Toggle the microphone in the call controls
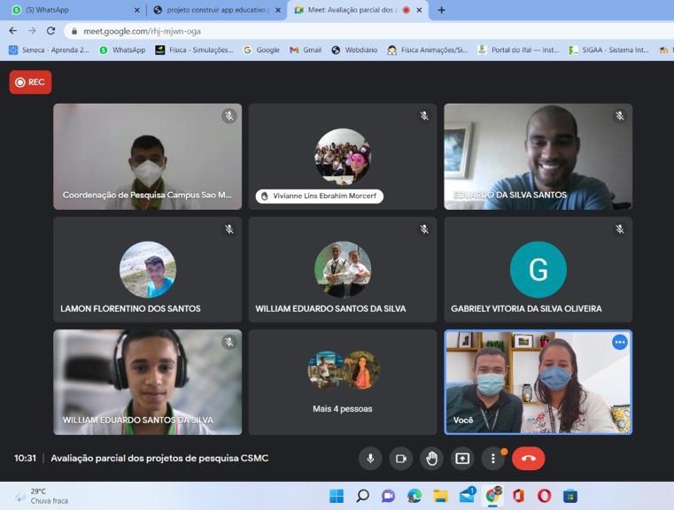The width and height of the screenshot is (674, 510). pos(370,458)
